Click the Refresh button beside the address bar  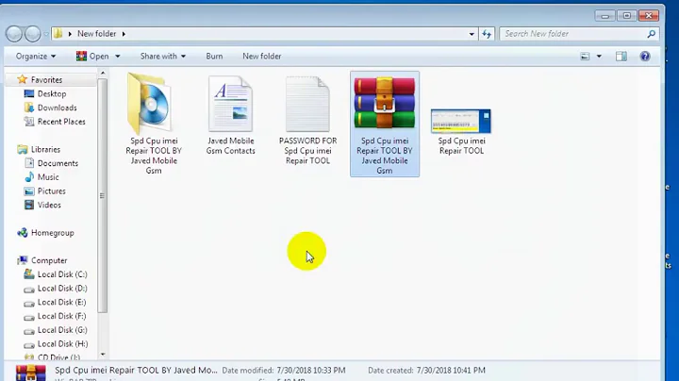click(x=487, y=34)
